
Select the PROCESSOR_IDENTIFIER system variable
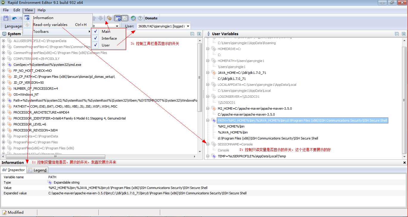point(69,118)
